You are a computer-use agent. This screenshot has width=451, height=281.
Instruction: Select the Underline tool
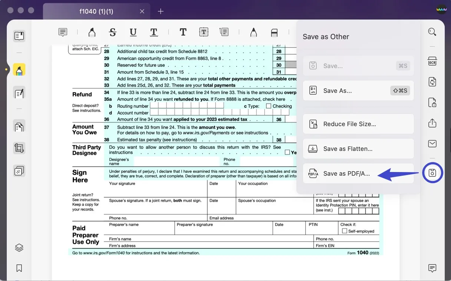[133, 32]
